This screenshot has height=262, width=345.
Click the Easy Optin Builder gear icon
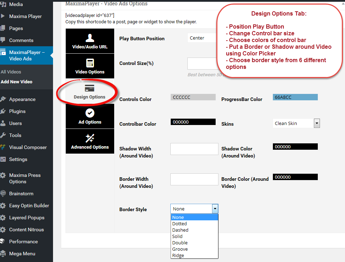(3, 206)
